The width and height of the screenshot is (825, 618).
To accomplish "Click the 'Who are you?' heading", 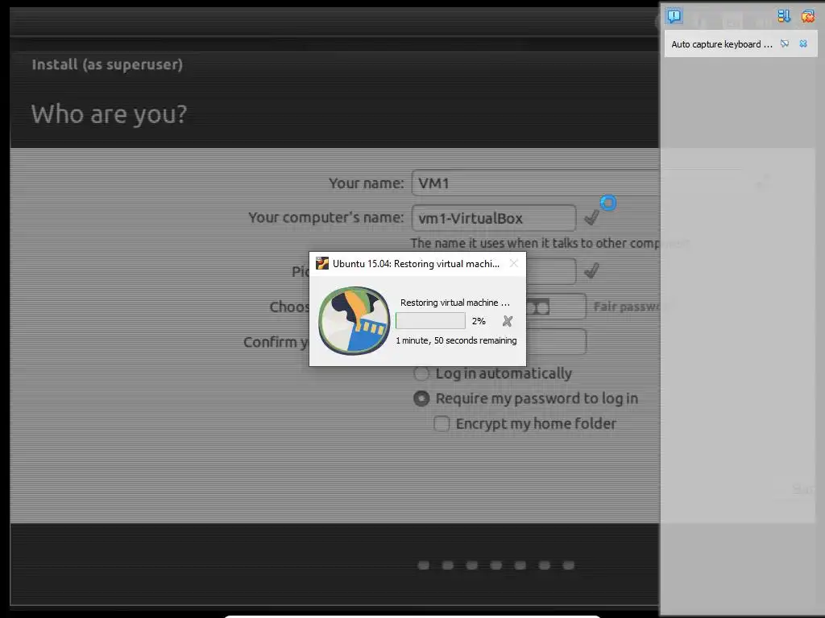I will coord(109,114).
